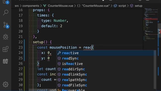Viewport: 161px width, 91px height.
Task: Click the word "times" on line 17
Action: tap(42, 15)
